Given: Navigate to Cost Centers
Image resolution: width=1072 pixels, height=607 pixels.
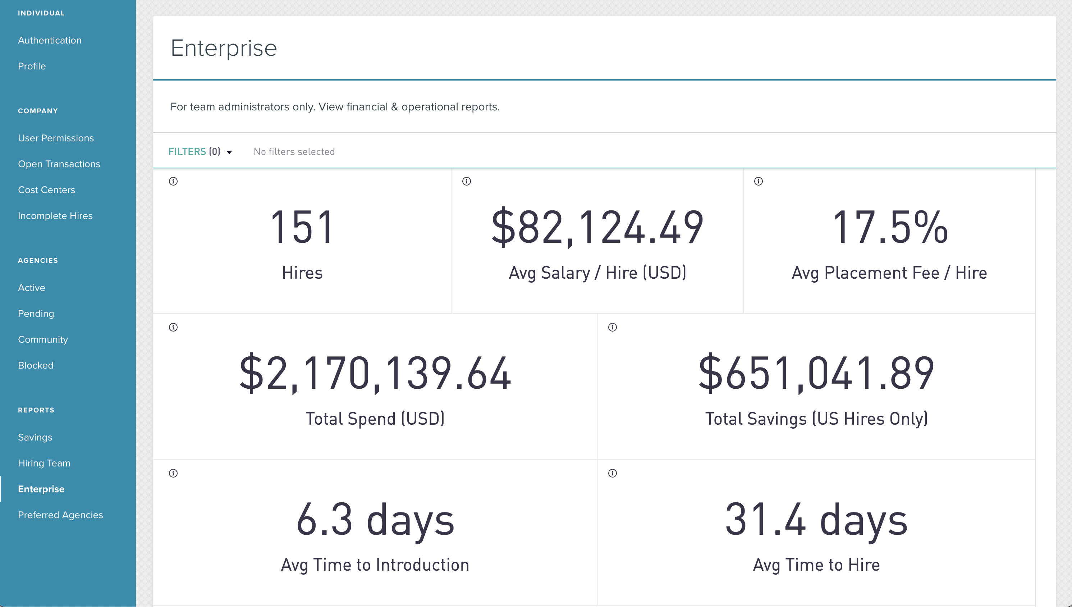Looking at the screenshot, I should click(46, 190).
